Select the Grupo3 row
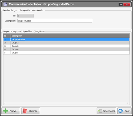The height and width of the screenshot is (116, 133). pyautogui.click(x=66, y=46)
